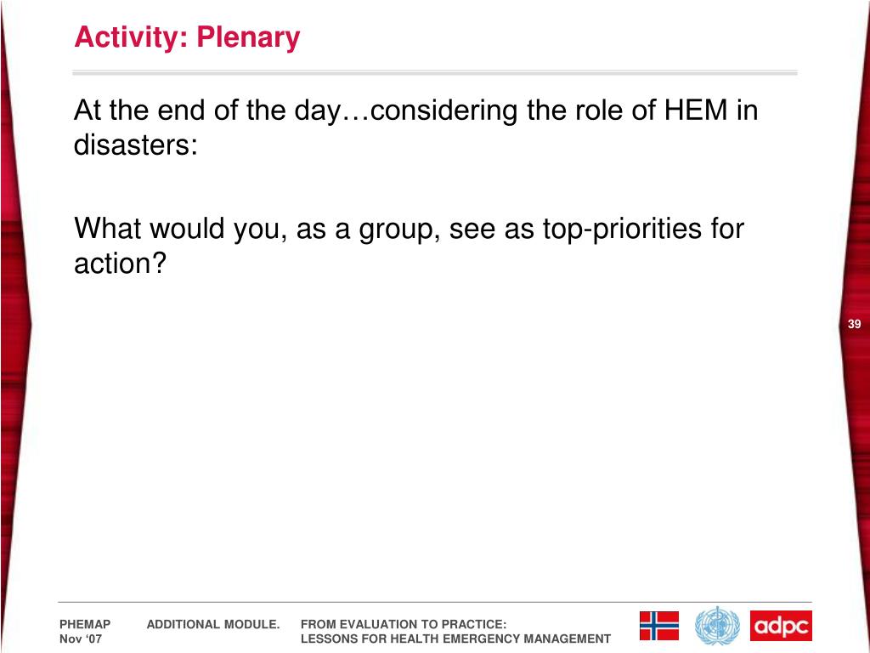Click 'FROM EVALUATION TO PRACTICE:' footer line
Screen dimensions: 870x653
[x=404, y=624]
